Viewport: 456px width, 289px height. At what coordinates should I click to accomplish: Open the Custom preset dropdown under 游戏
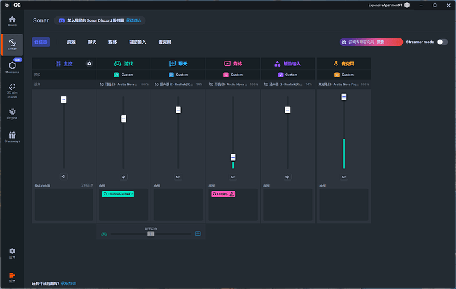click(124, 75)
